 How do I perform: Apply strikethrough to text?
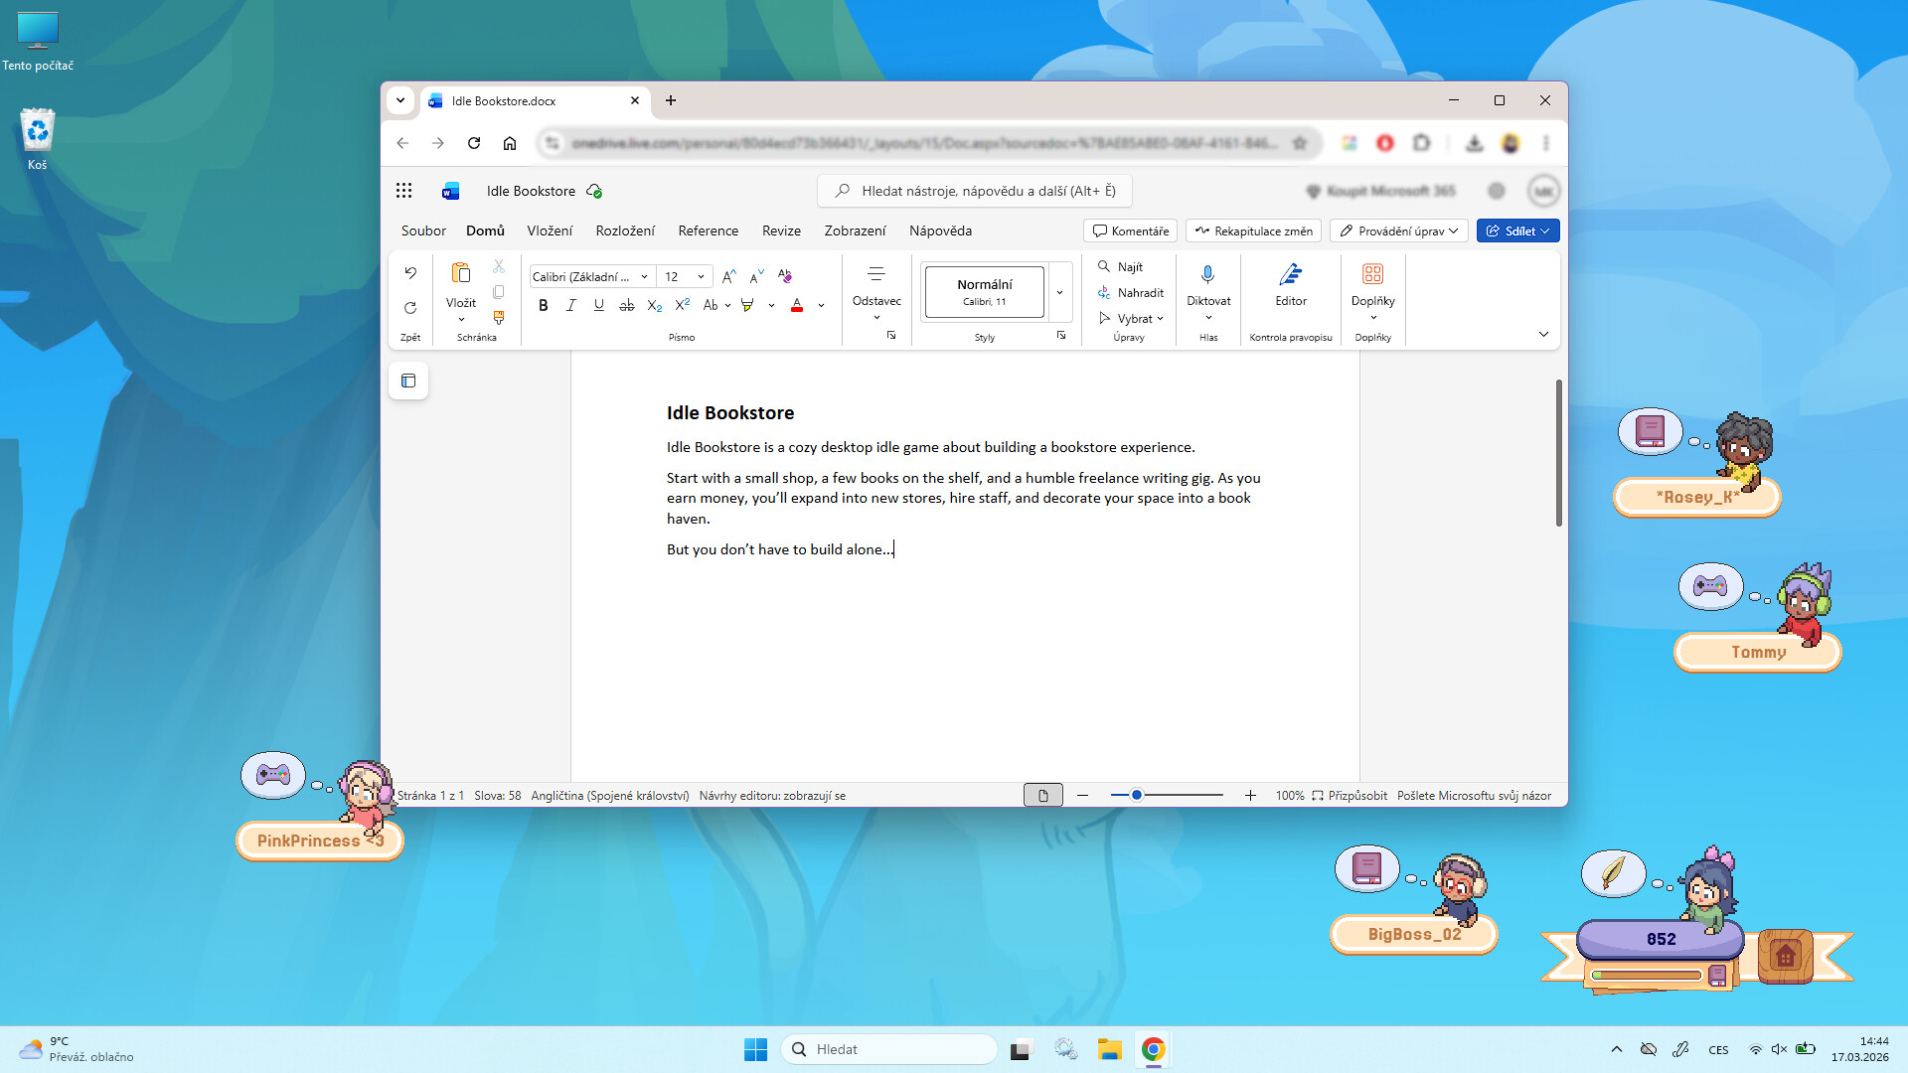[626, 305]
